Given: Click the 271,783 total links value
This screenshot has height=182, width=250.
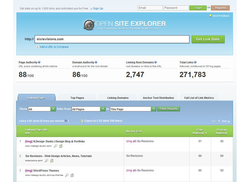Looking at the screenshot, I should tap(193, 74).
